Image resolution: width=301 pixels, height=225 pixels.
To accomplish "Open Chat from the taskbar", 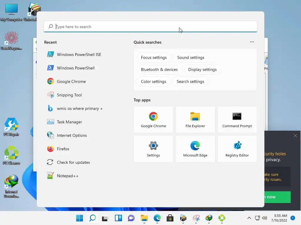I will pyautogui.click(x=131, y=218).
